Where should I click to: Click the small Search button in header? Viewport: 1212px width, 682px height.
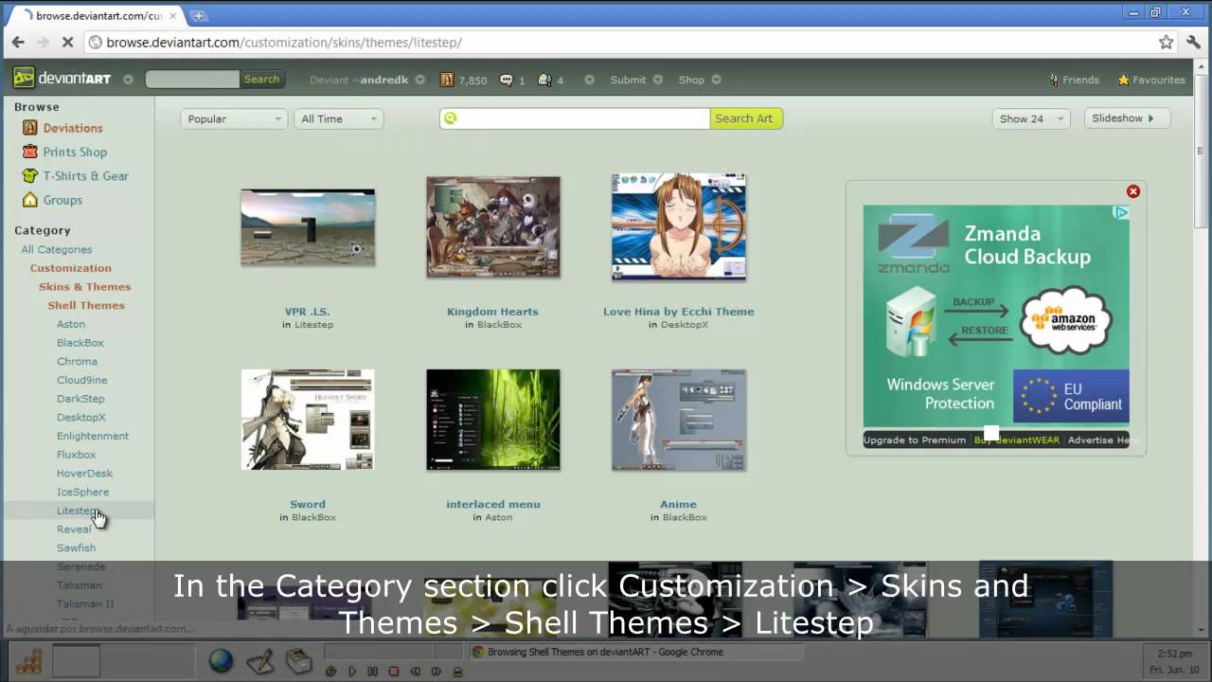[x=261, y=80]
